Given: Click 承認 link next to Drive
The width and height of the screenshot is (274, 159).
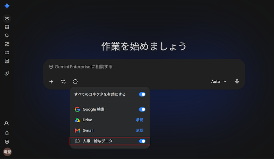Looking at the screenshot, I should [x=140, y=120].
